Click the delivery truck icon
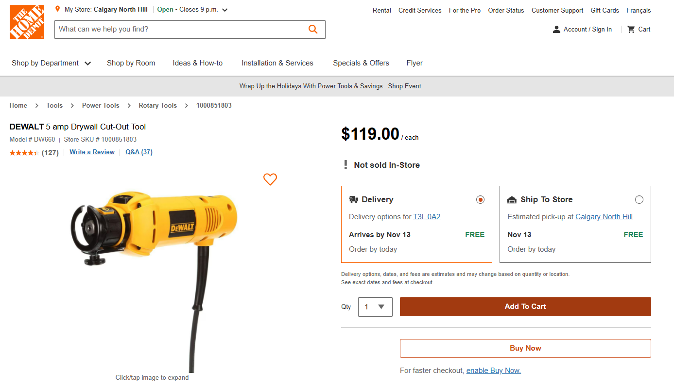 point(354,199)
